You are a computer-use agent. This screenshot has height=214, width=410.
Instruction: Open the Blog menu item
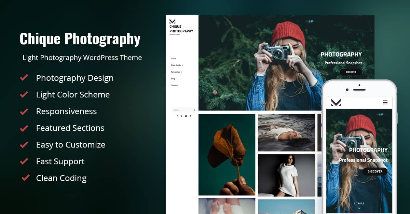pyautogui.click(x=173, y=79)
